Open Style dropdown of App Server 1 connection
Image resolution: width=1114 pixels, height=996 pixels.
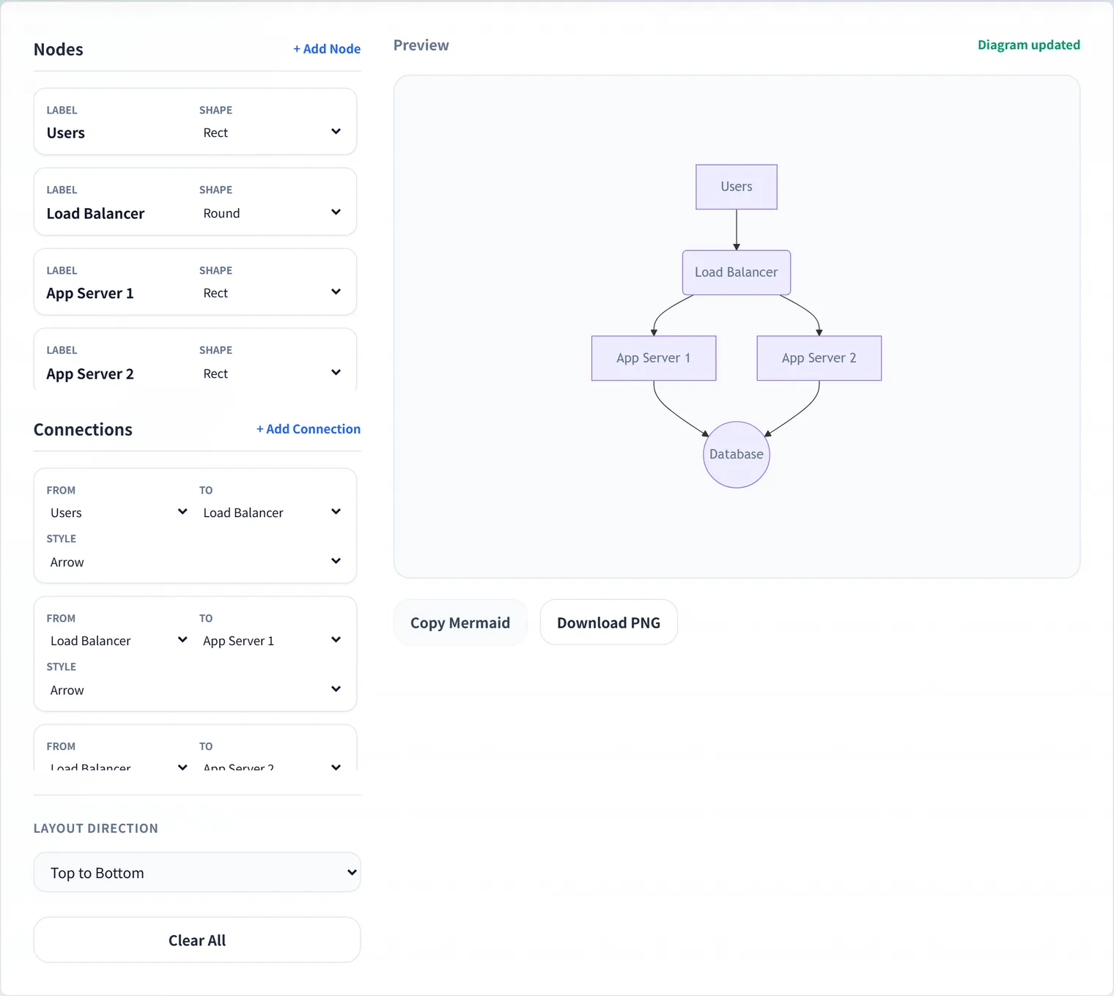[x=195, y=690]
